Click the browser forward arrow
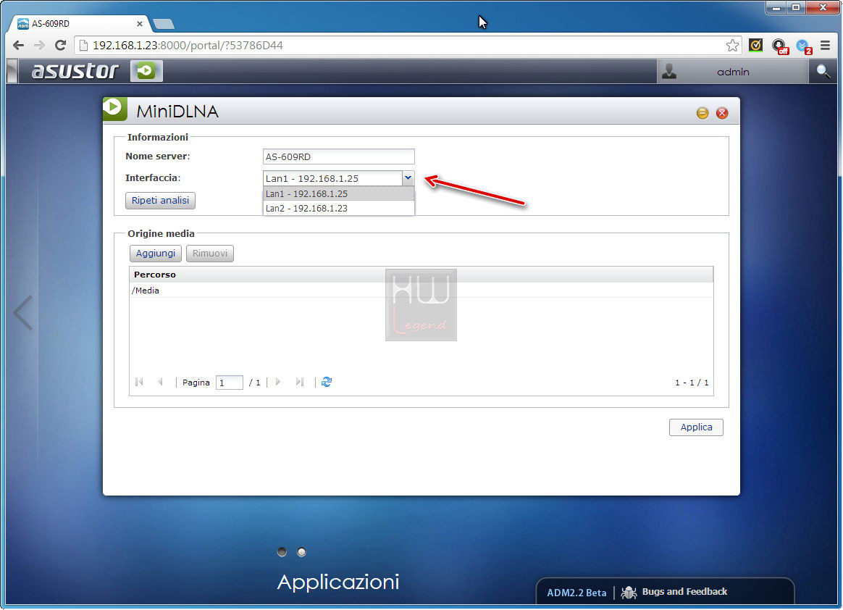 [x=39, y=45]
